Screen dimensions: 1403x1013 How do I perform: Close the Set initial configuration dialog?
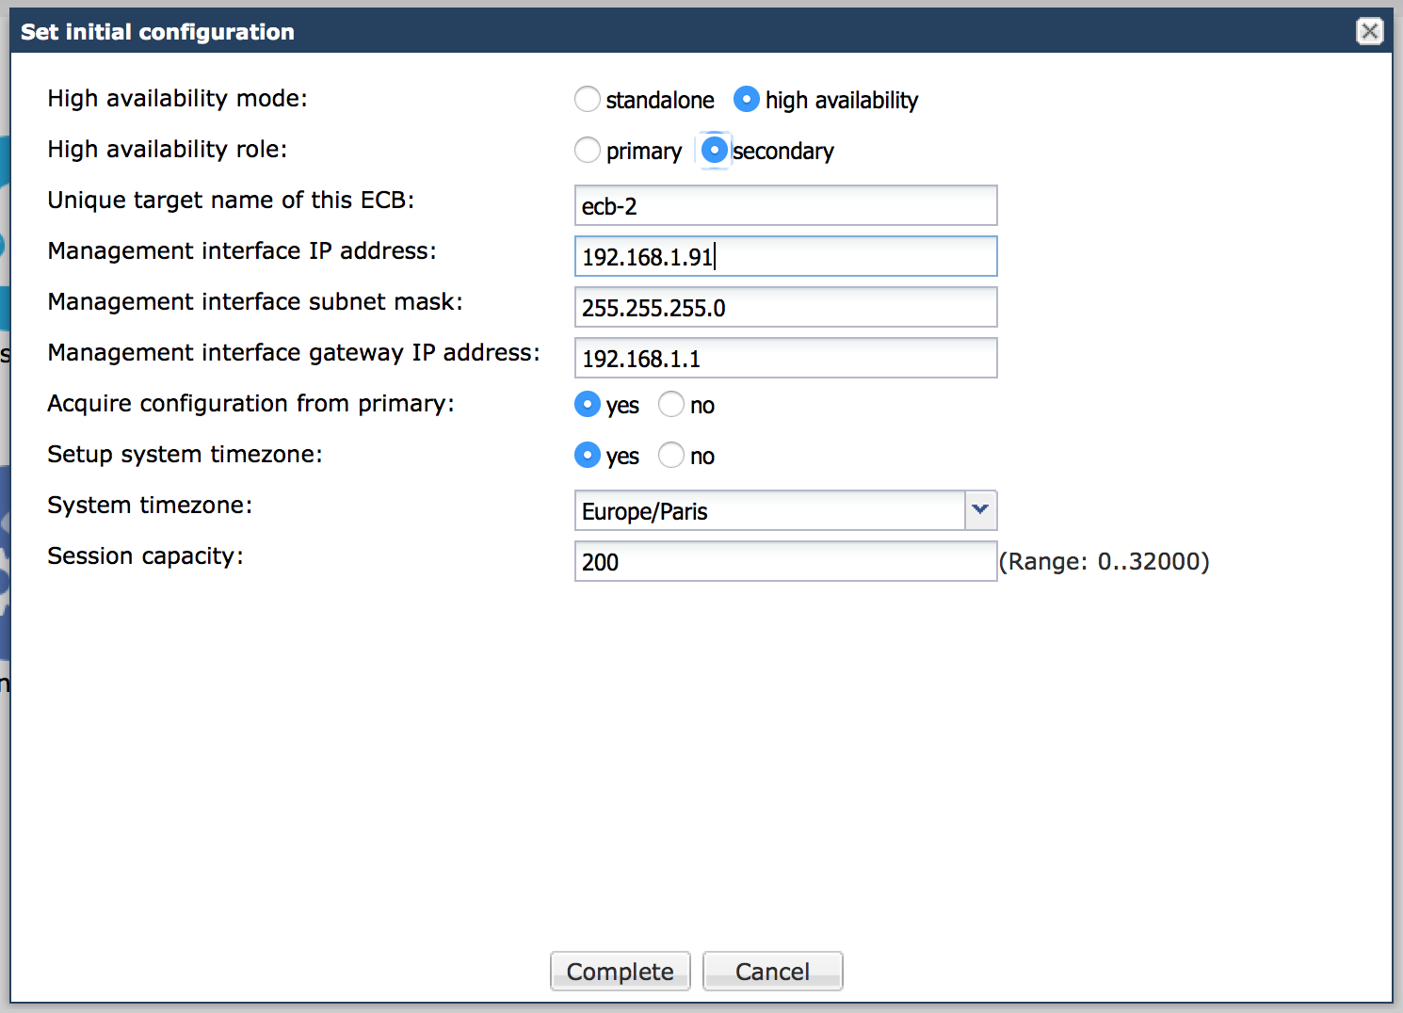pos(1369,31)
